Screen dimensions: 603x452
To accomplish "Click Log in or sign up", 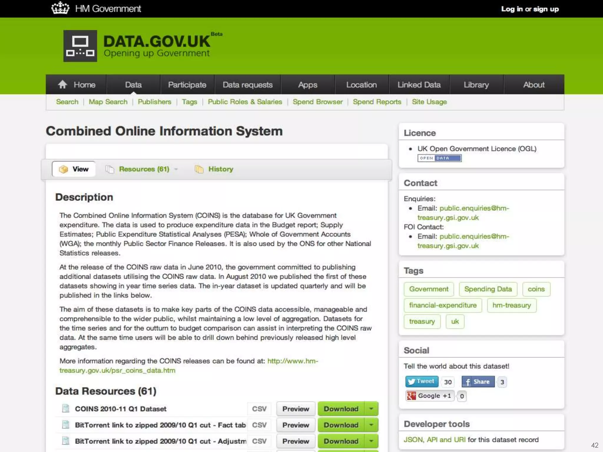I will point(530,9).
